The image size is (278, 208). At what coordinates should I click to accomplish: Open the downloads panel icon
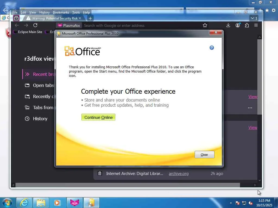(228, 25)
